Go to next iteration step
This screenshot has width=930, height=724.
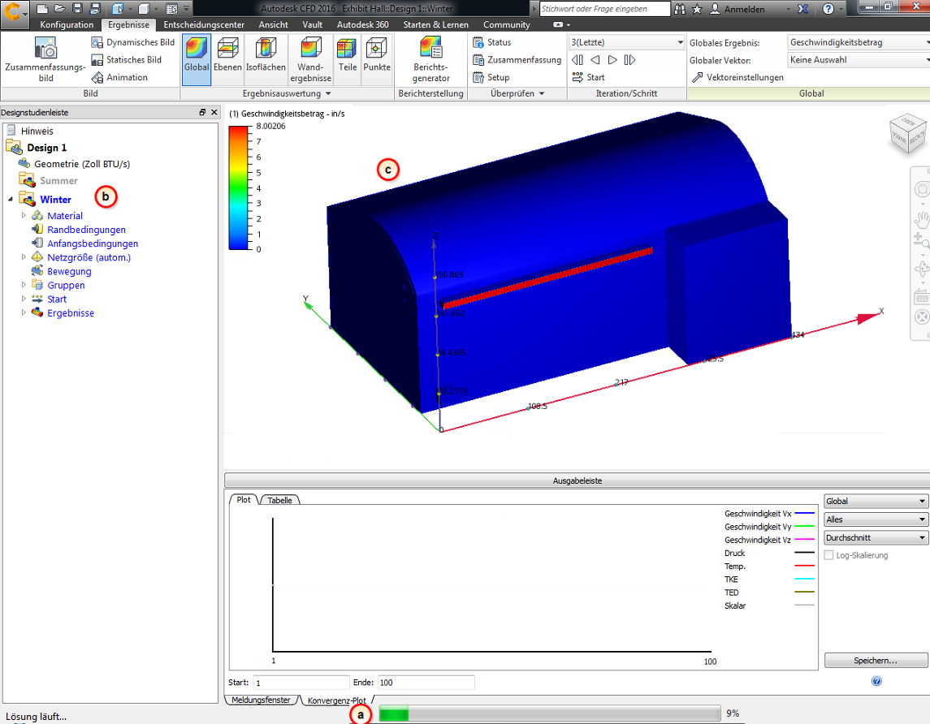(x=612, y=60)
